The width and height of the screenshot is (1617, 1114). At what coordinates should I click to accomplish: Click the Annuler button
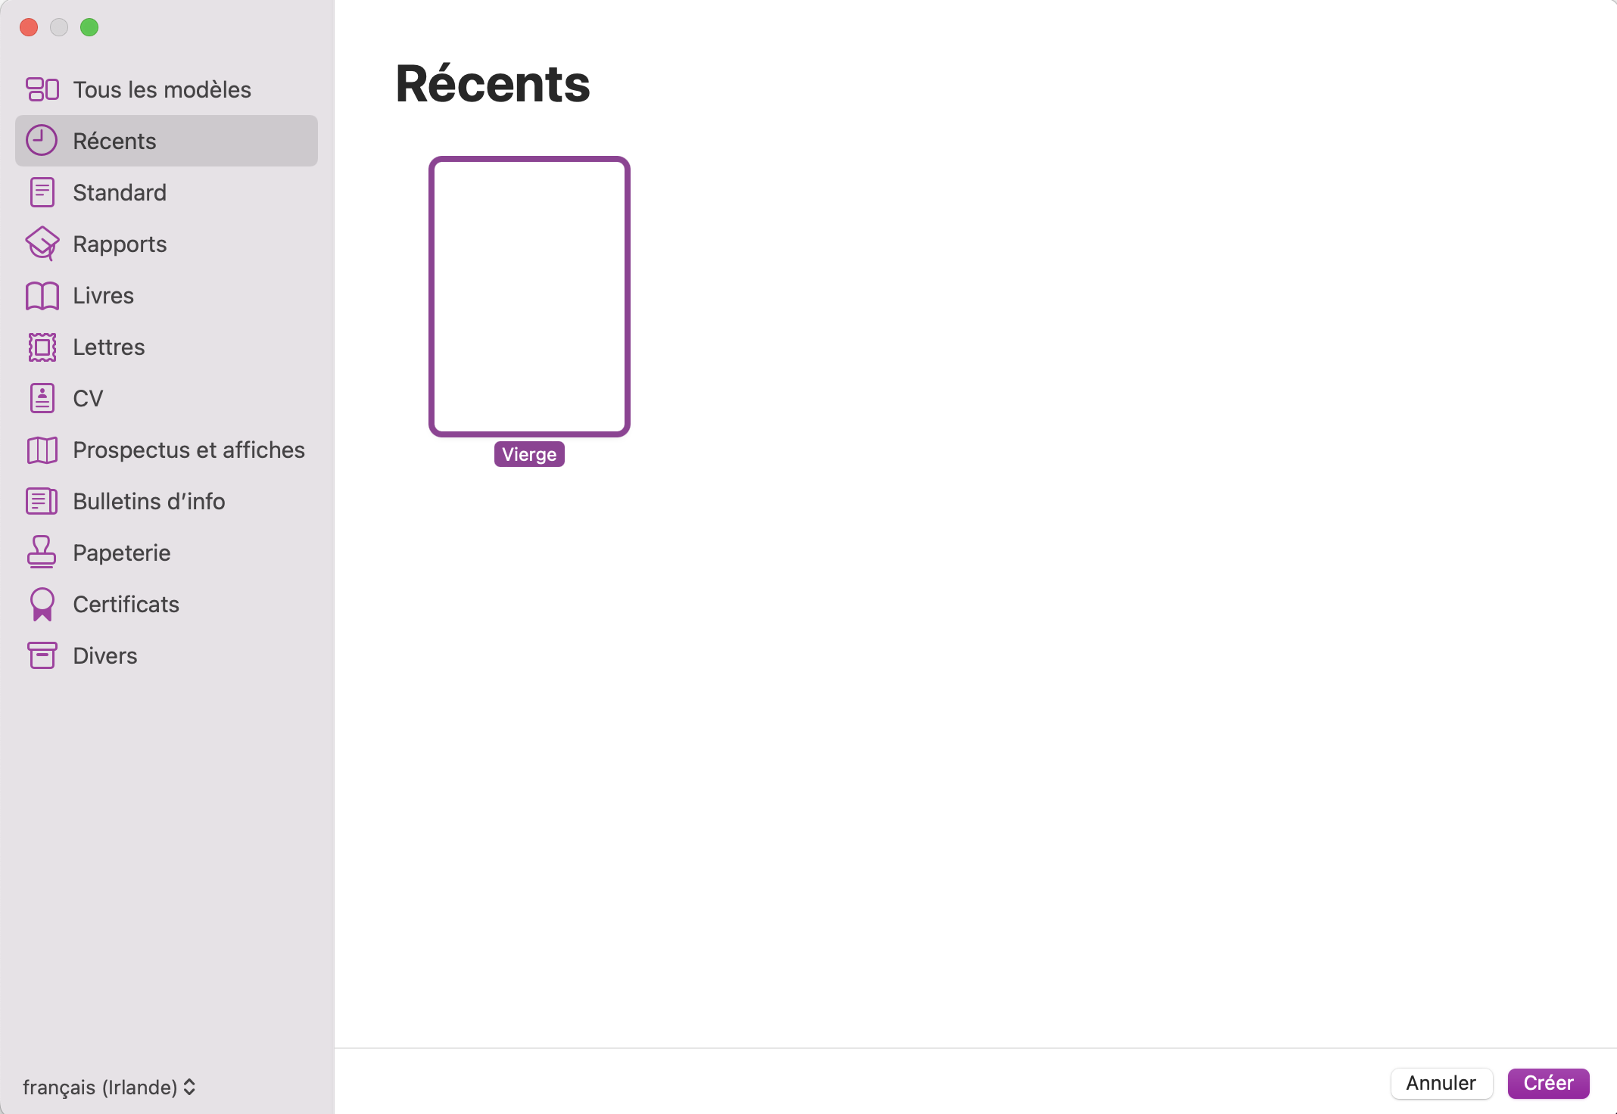pos(1441,1083)
